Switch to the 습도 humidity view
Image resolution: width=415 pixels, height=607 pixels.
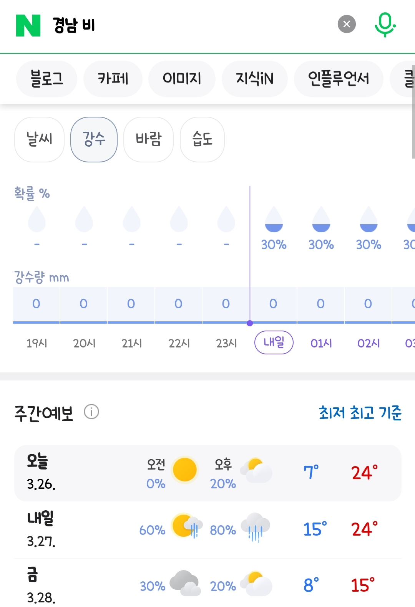pos(202,139)
